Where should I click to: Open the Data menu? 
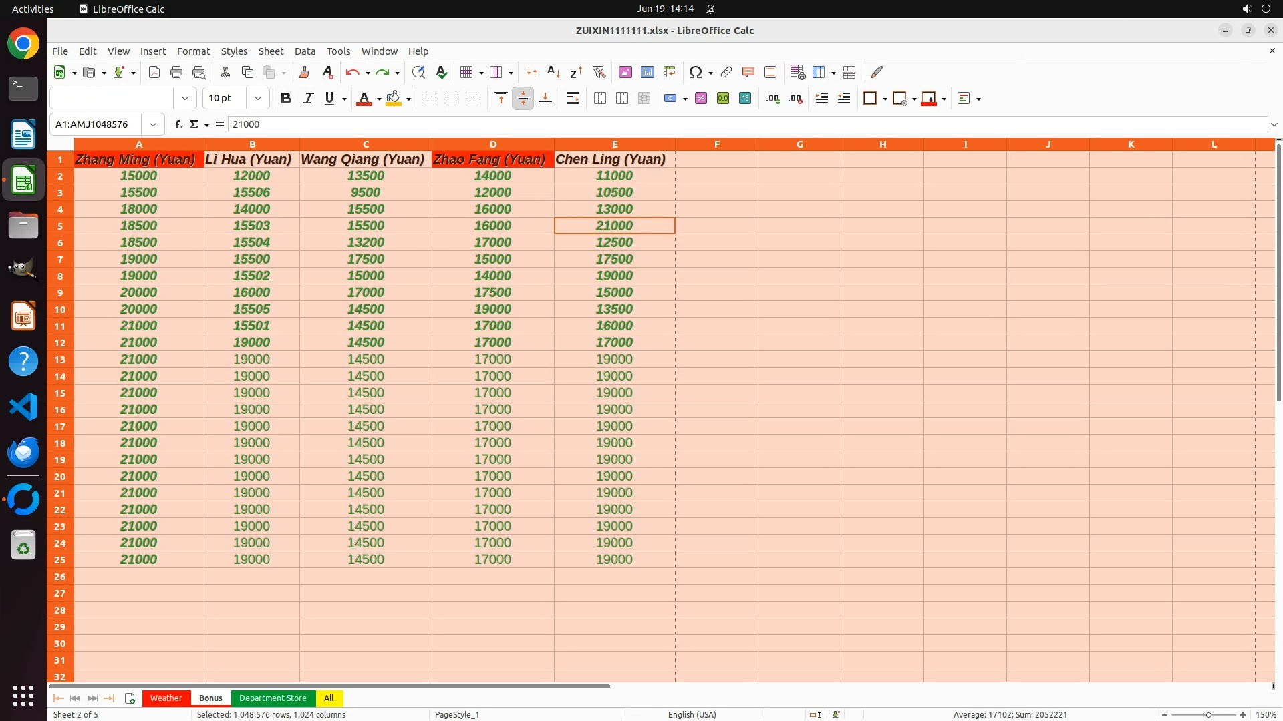click(305, 51)
